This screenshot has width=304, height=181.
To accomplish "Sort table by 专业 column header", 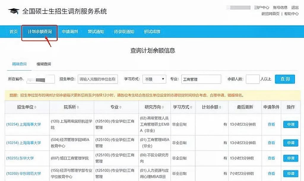I will click(116, 107).
